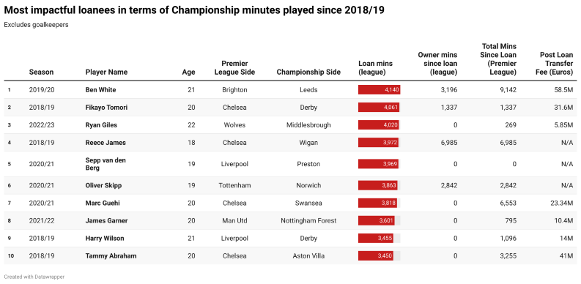Select Ben White's red 4,140 bar
Viewport: 581px width, 284px height.
pyautogui.click(x=379, y=90)
